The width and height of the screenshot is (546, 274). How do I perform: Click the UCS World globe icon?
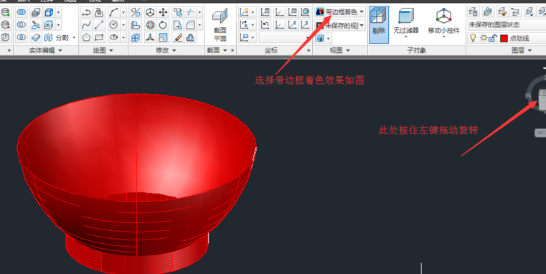(305, 12)
